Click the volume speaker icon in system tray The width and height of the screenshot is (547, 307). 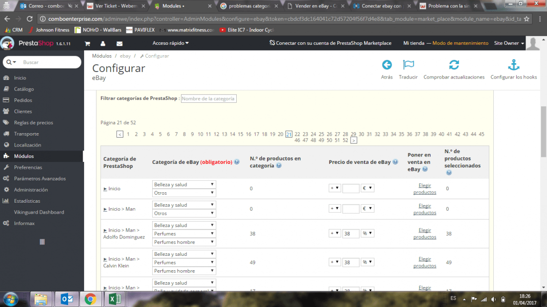(493, 299)
